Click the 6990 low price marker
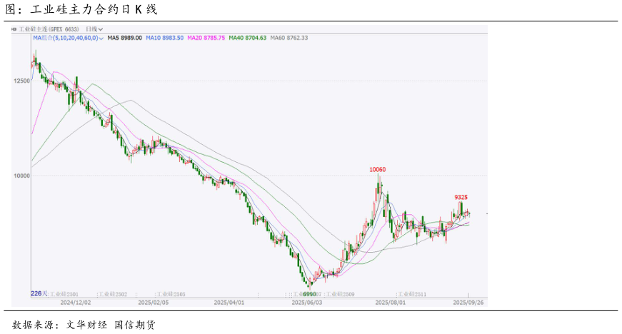This screenshot has height=334, width=622. (309, 293)
